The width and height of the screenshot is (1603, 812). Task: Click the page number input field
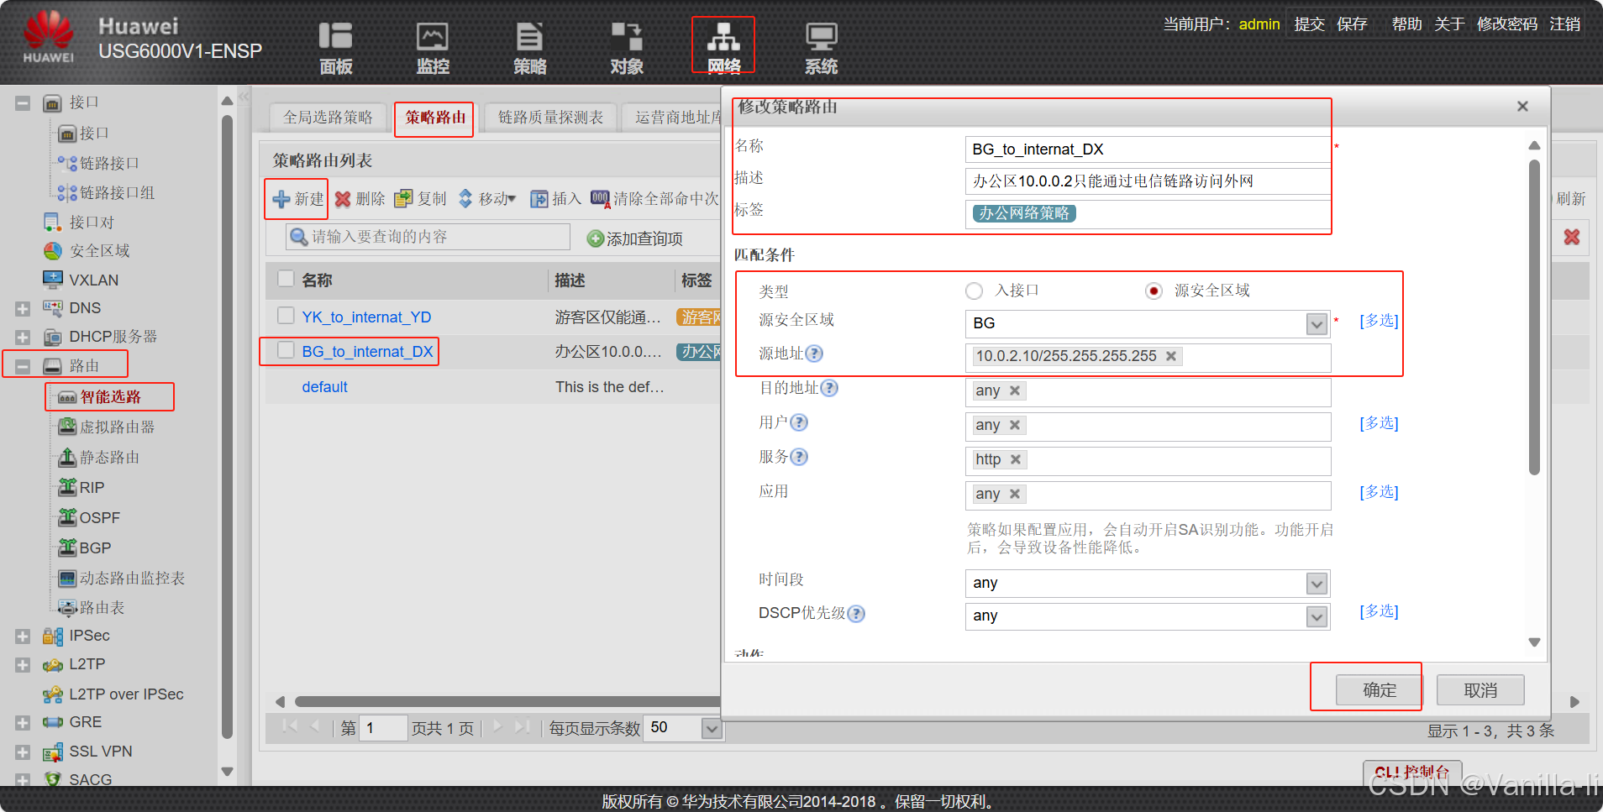pos(384,728)
